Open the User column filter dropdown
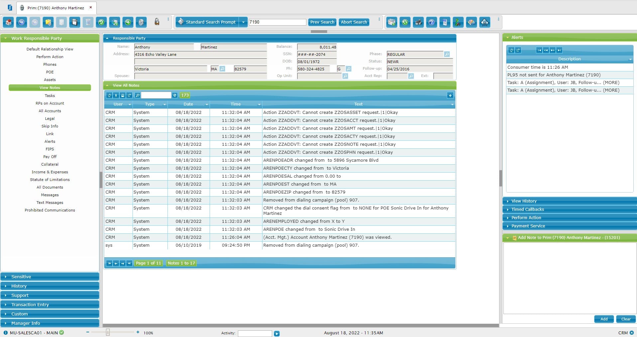 pos(130,104)
